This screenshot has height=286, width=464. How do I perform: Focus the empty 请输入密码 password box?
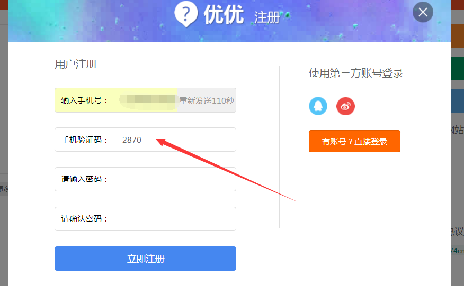(175, 179)
